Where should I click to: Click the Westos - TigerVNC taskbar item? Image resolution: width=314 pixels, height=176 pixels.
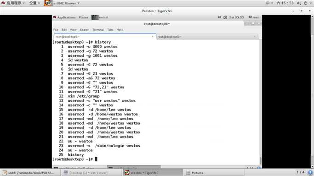point(153,173)
